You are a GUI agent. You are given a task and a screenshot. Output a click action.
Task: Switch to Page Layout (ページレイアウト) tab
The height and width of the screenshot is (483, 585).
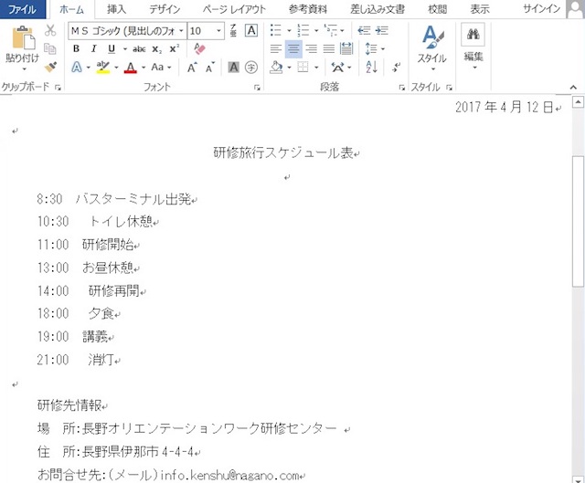(x=234, y=9)
